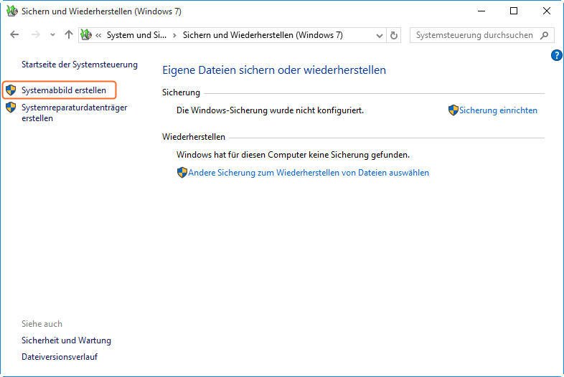Click the 'Sichern und Wiederherstellen (Windows 7)' breadcrumb

(x=263, y=35)
